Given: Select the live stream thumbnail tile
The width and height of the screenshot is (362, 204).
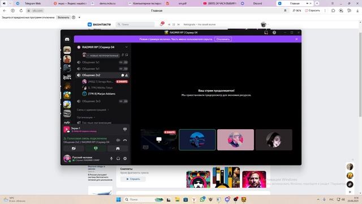Looking at the screenshot, I should click(159, 140).
